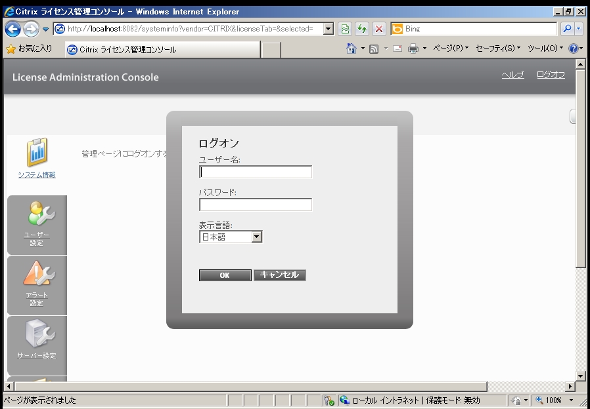Click the browser Back arrow button
The width and height of the screenshot is (590, 409).
pos(13,29)
